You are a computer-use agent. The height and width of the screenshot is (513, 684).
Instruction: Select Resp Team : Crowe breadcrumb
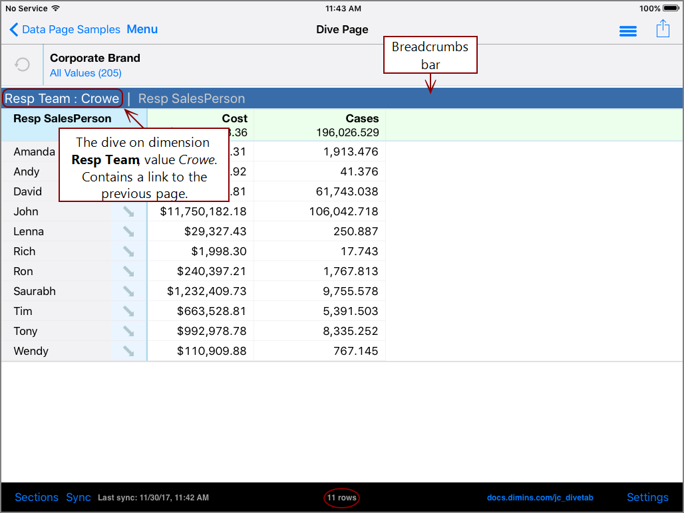point(62,99)
